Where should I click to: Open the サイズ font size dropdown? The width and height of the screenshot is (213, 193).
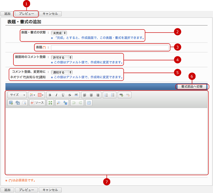tap(17, 95)
